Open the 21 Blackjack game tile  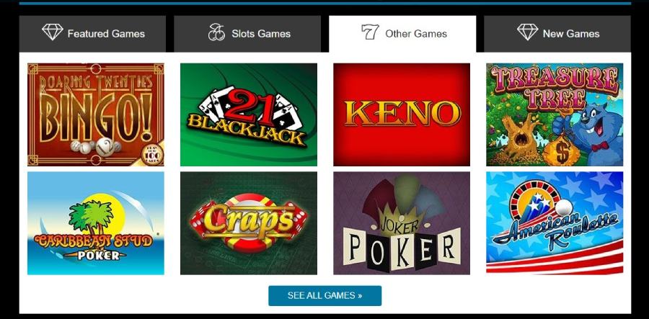(249, 114)
